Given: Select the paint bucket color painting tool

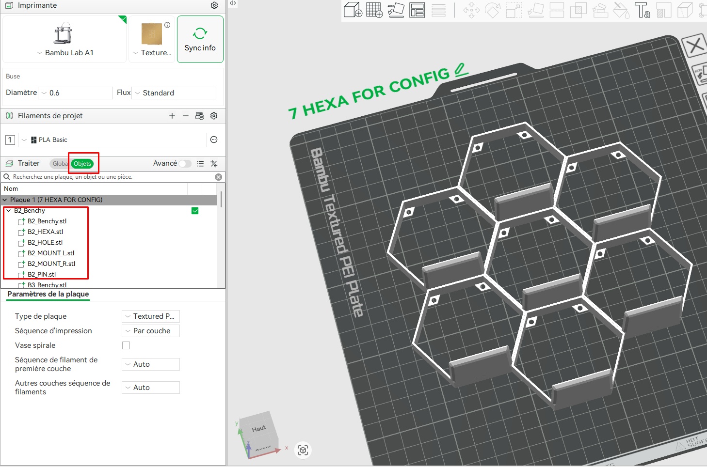Looking at the screenshot, I should click(621, 10).
